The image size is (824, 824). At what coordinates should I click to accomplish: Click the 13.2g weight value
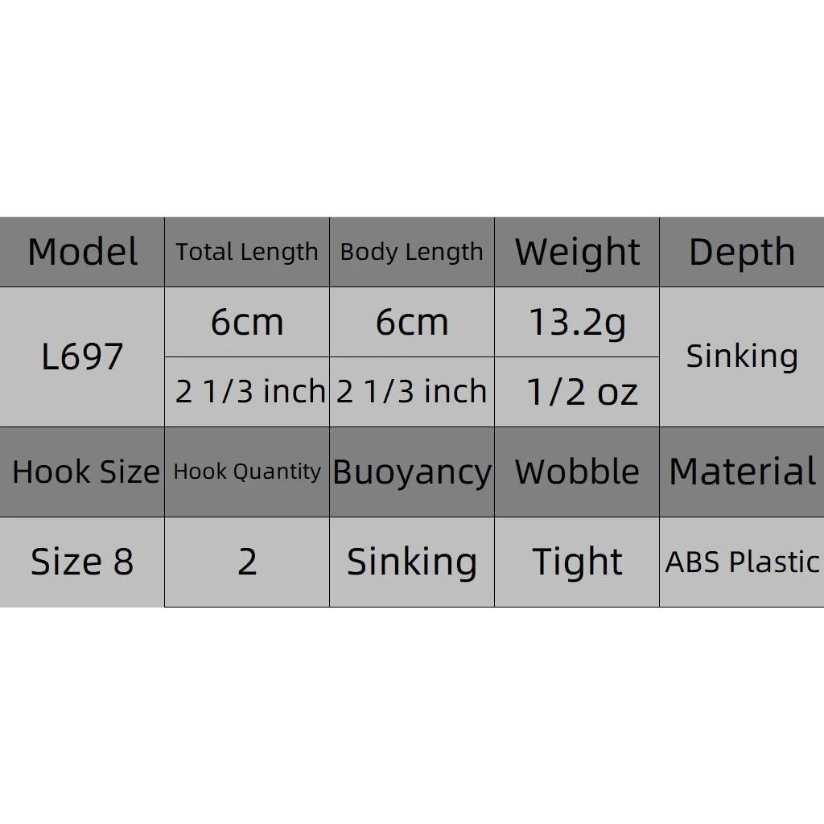coord(577,322)
